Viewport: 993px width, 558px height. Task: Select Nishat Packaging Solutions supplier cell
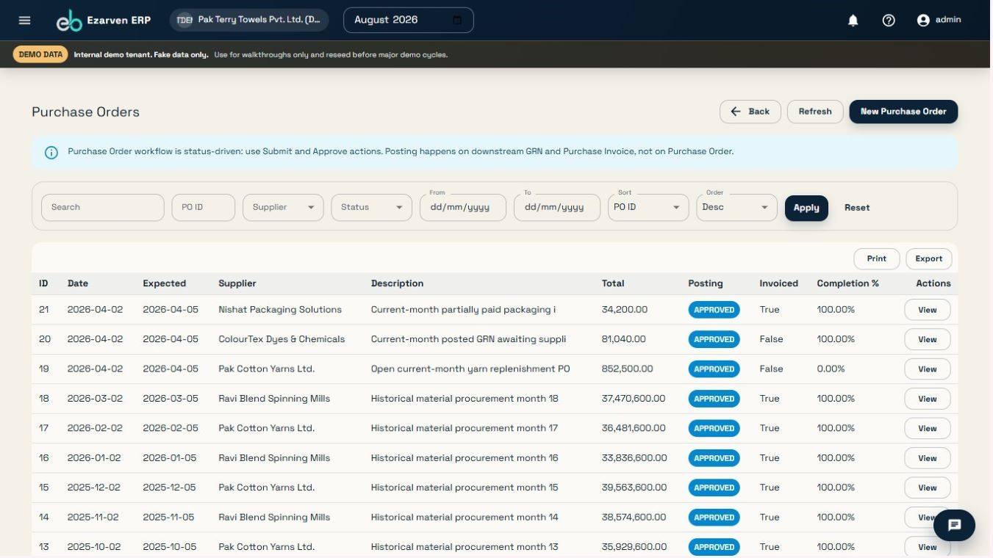280,310
